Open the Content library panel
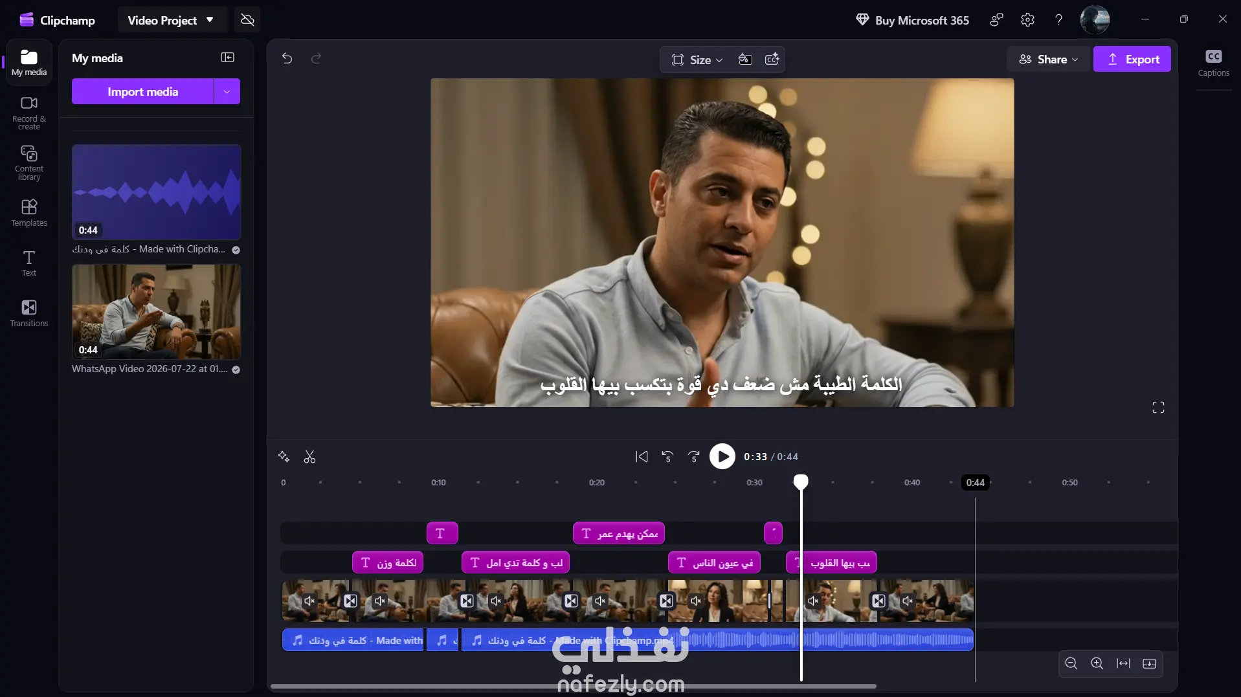The image size is (1241, 697). [29, 162]
